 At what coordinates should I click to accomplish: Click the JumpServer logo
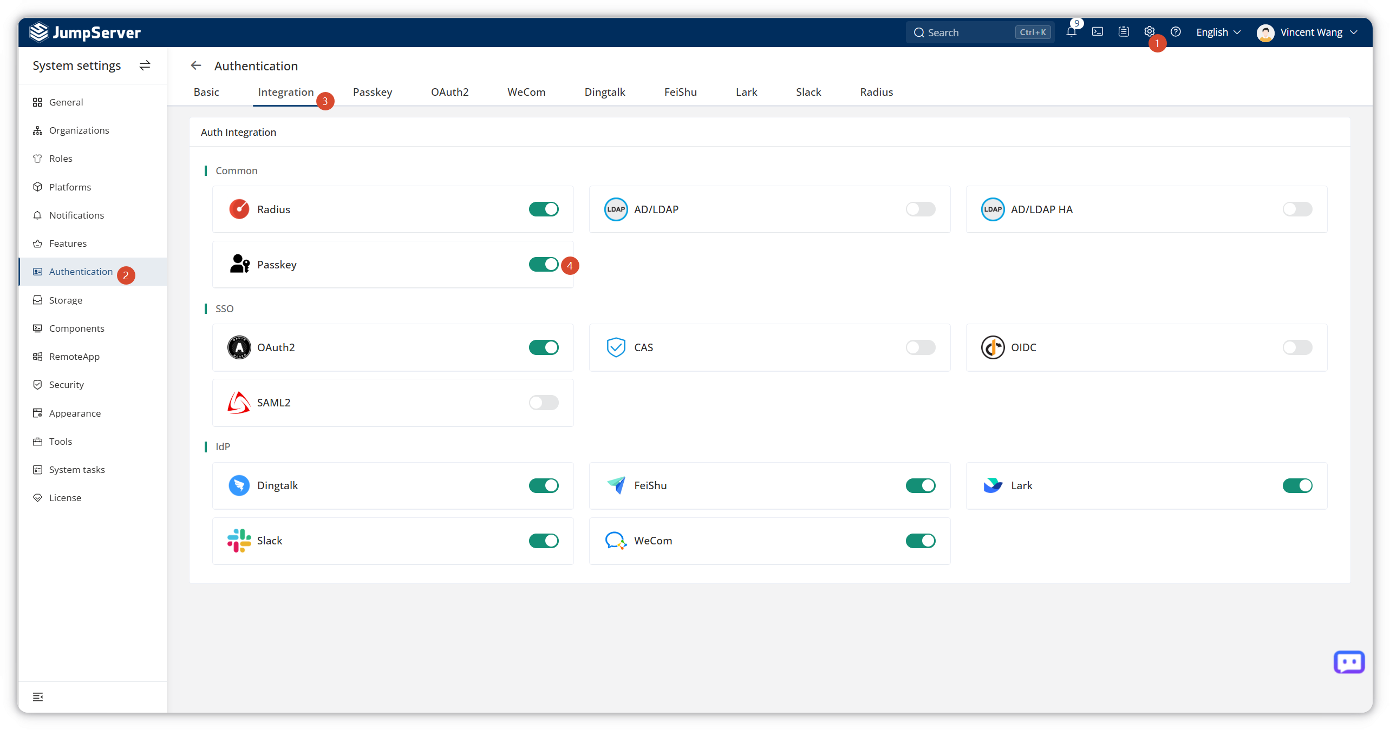(x=86, y=32)
